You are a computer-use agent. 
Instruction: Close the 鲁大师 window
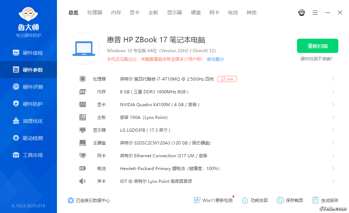pos(340,12)
